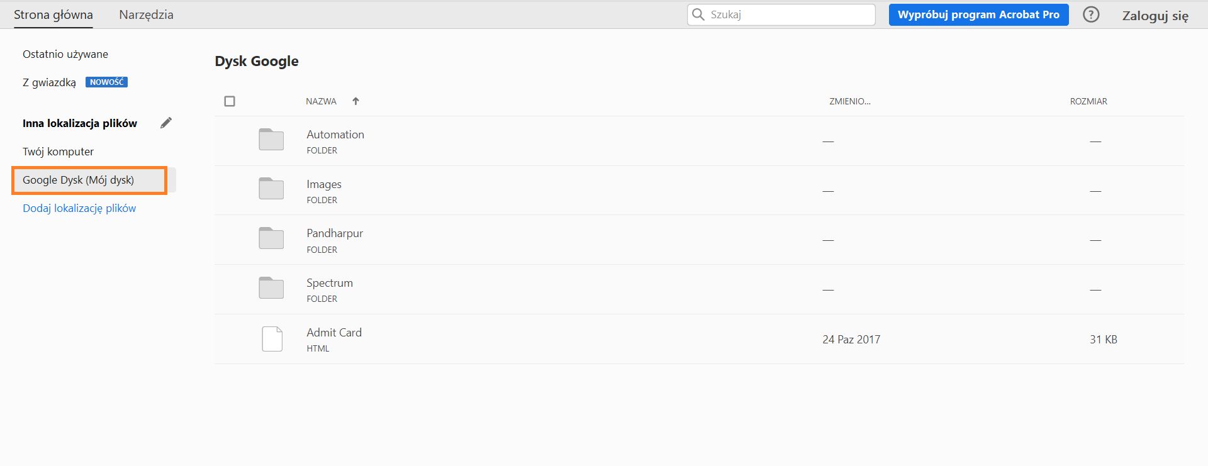Select Ostatnio używane in the sidebar
Screen dimensions: 1208x466
click(x=65, y=53)
